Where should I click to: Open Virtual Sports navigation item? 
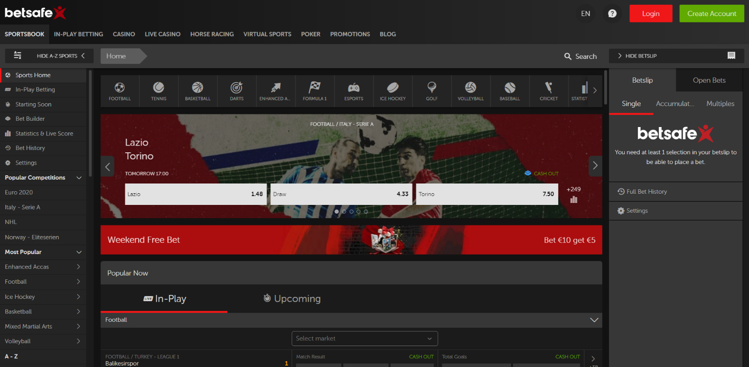point(267,34)
